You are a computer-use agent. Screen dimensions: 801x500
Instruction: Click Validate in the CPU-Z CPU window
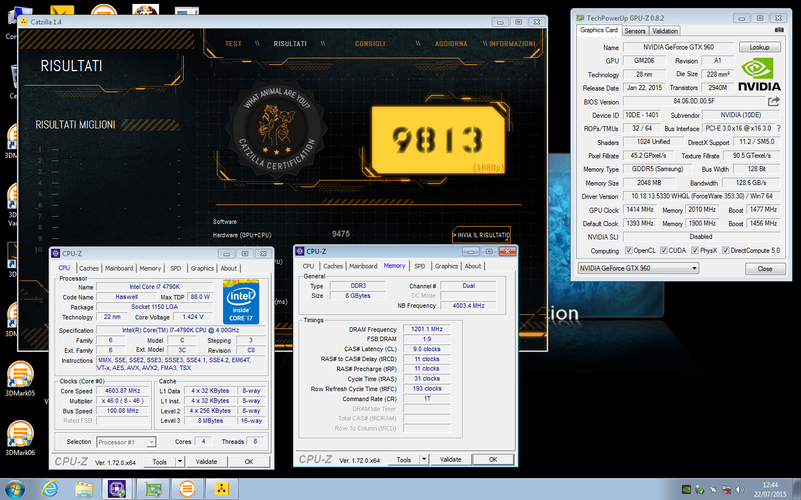[206, 462]
